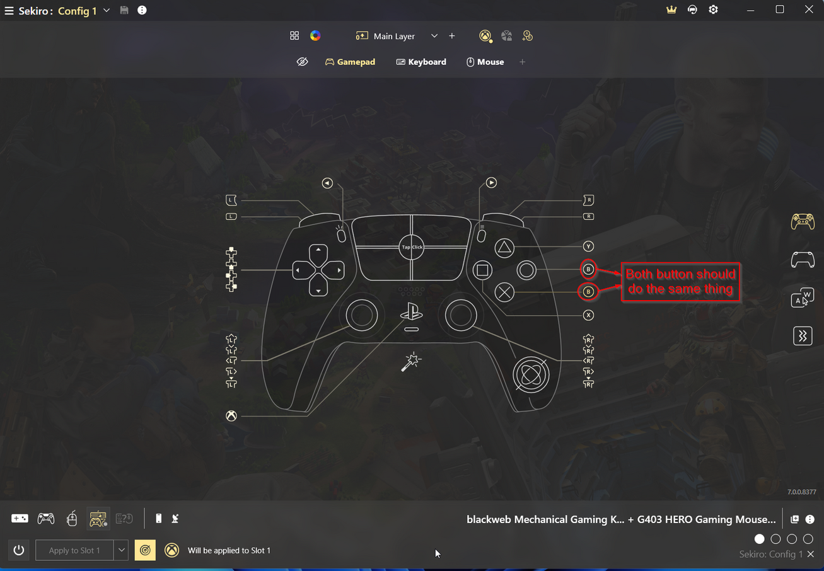The width and height of the screenshot is (824, 571).
Task: Expand the Main Layer dropdown
Action: [434, 36]
